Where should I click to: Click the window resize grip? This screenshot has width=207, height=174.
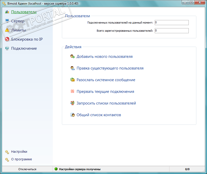tap(204, 170)
